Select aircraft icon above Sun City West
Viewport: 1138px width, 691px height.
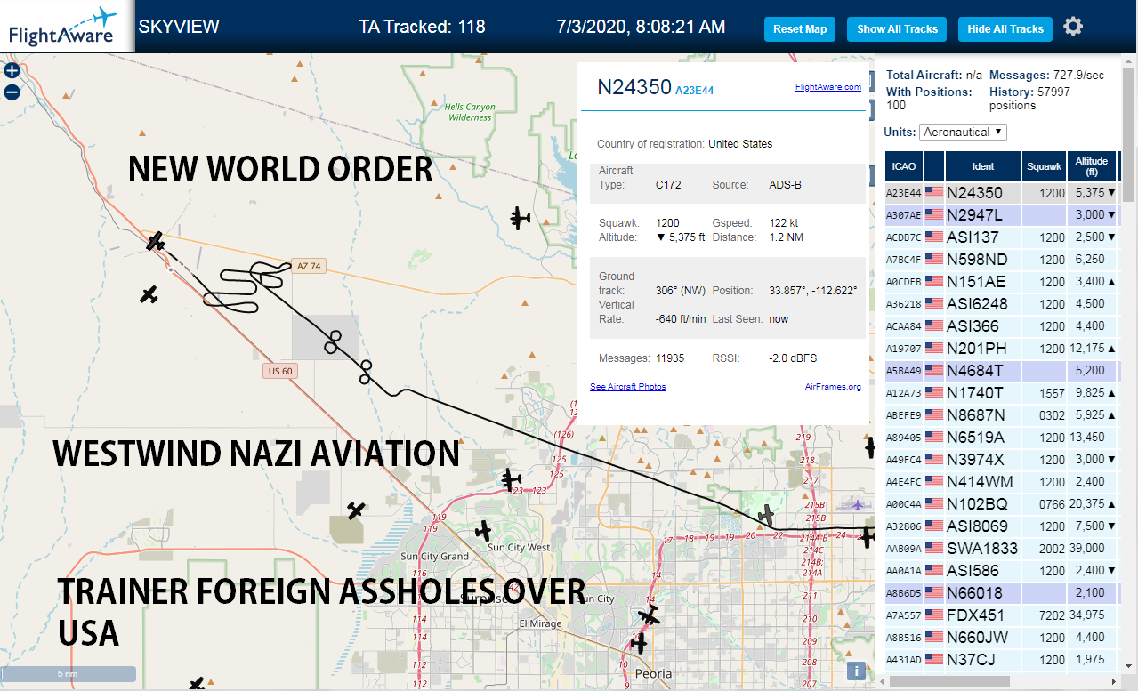pyautogui.click(x=483, y=531)
